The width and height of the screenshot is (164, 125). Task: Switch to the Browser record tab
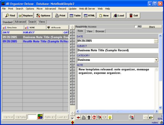tap(100, 31)
